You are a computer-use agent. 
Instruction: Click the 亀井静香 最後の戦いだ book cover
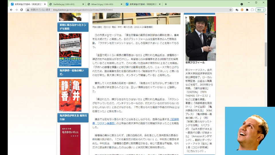click(x=70, y=95)
